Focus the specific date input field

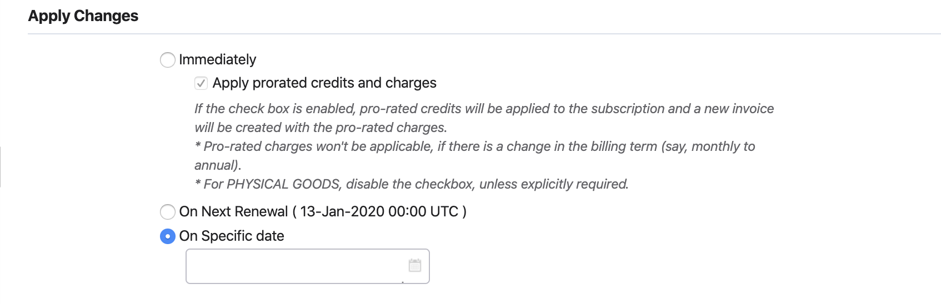click(x=294, y=266)
